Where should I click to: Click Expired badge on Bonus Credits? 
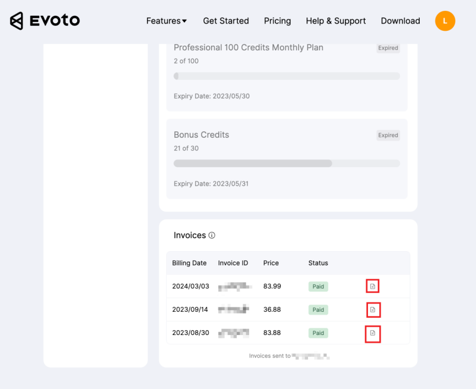pos(388,136)
